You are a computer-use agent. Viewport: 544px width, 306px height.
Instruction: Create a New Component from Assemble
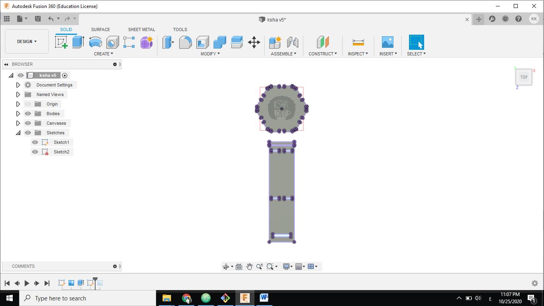point(275,42)
